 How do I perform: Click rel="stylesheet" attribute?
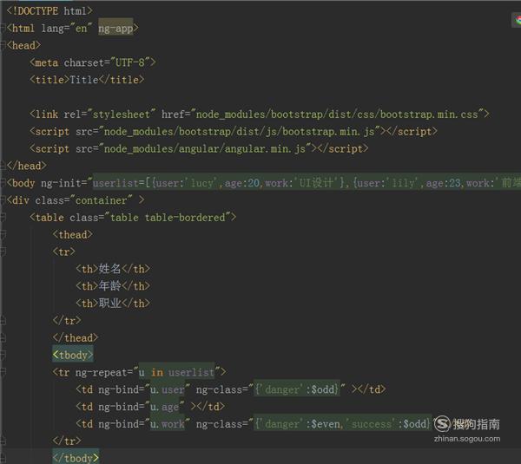pyautogui.click(x=109, y=114)
